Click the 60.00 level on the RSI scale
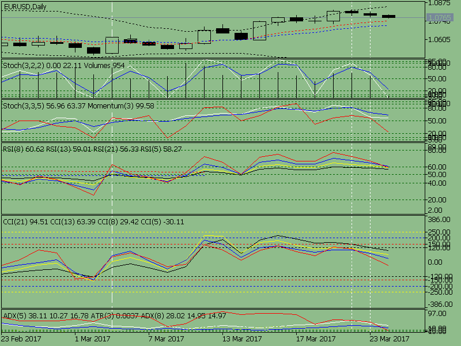This screenshot has width=461, height=346. pos(437,167)
